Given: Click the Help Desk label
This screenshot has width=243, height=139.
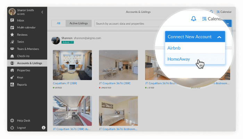Looking at the screenshot, I should coord(24,120).
